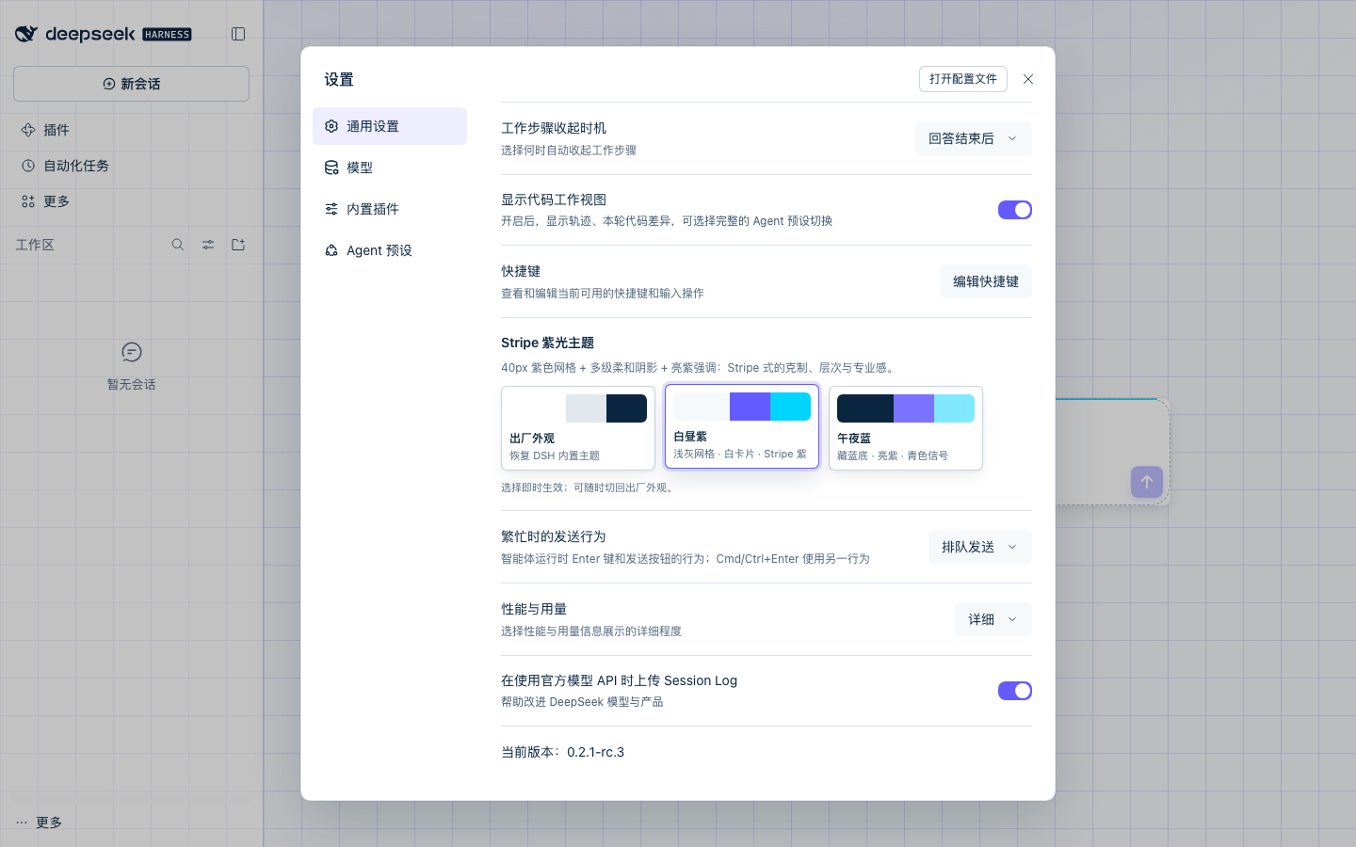Viewport: 1356px width, 847px height.
Task: Switch to Agent 预设 settings tab
Action: 390,250
